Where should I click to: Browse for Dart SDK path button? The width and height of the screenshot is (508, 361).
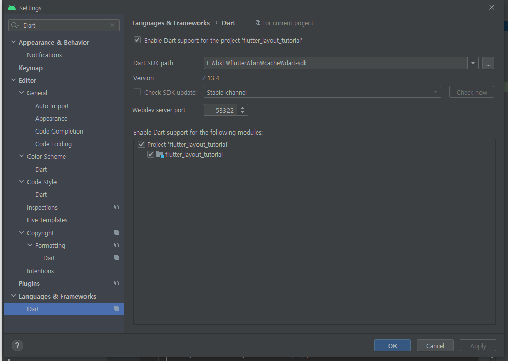[x=488, y=63]
